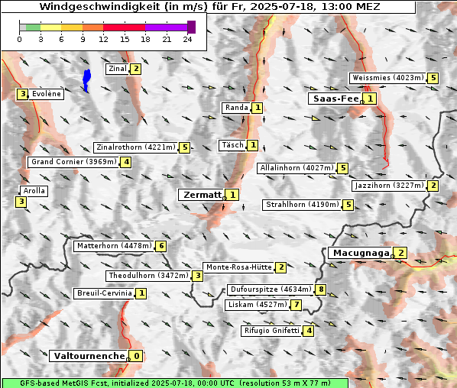
Task: Click the Zinalrothorn (4221m) label
Action: pyautogui.click(x=136, y=147)
